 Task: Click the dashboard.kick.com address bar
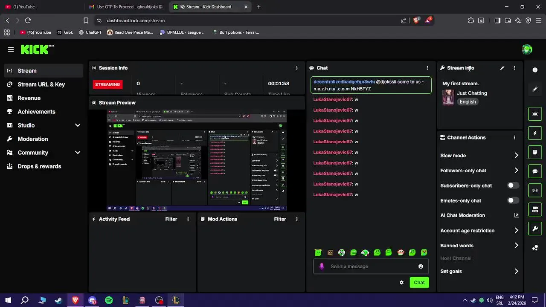[247, 20]
